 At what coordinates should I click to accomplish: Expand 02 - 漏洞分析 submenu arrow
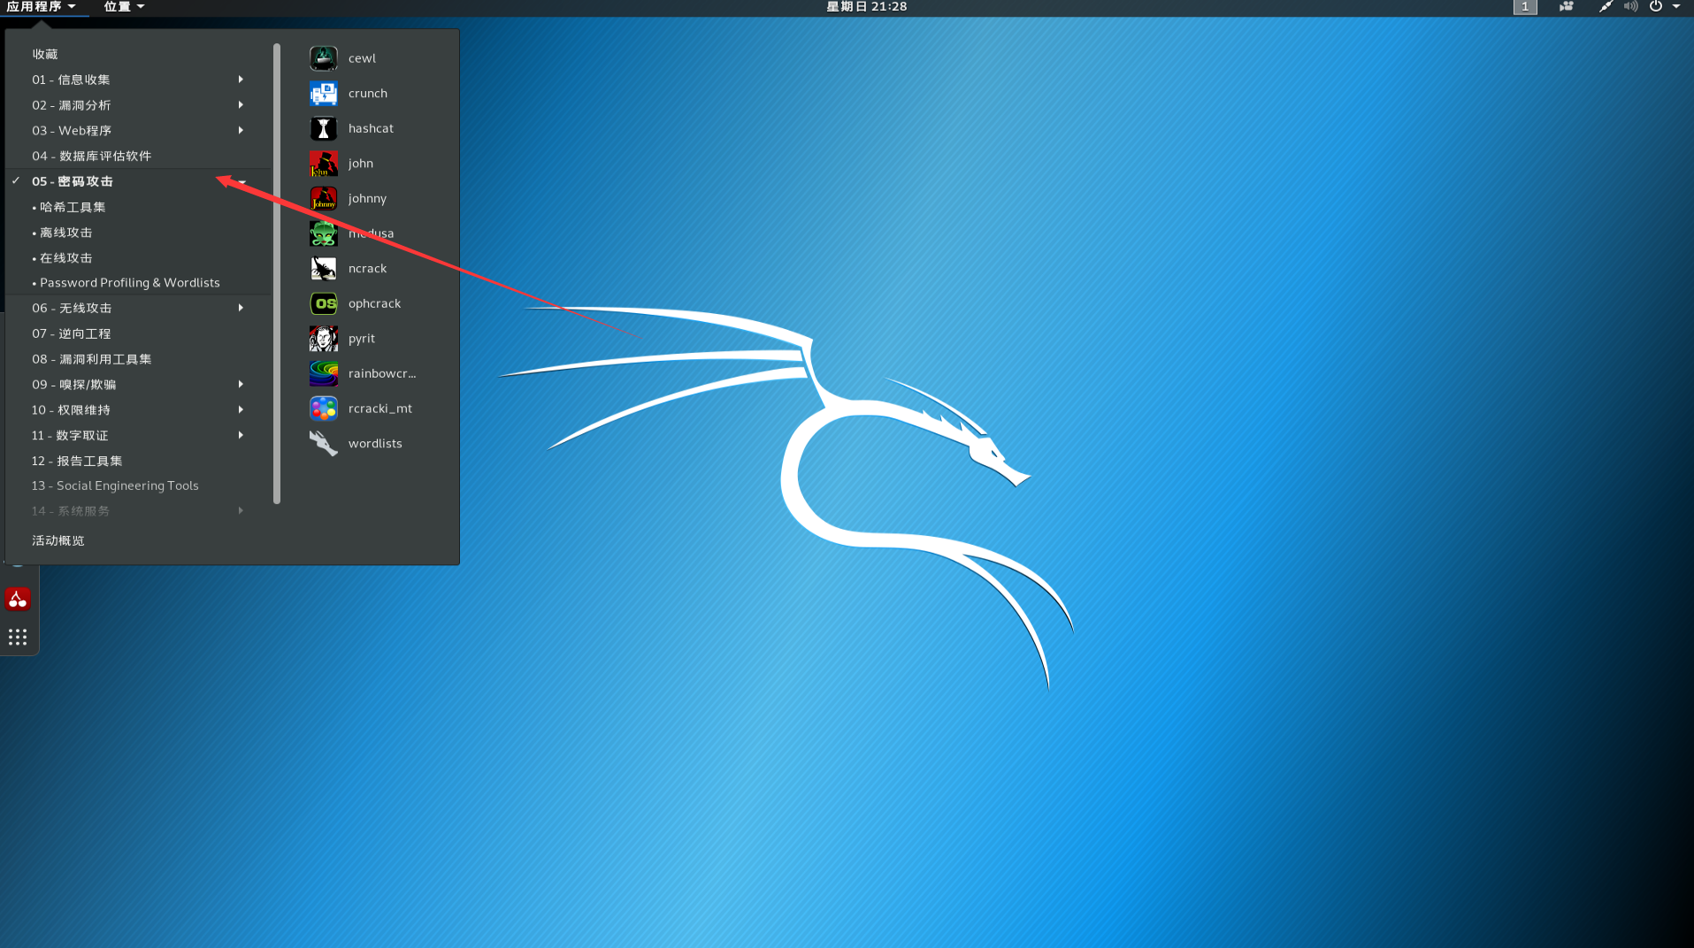point(241,105)
